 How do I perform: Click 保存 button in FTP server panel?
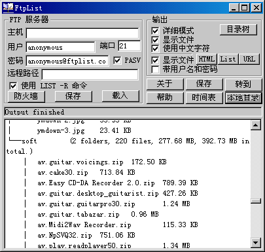73,96
